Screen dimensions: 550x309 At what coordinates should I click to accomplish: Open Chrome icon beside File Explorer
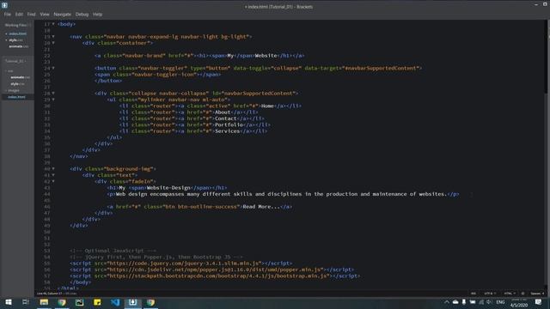pos(62,302)
